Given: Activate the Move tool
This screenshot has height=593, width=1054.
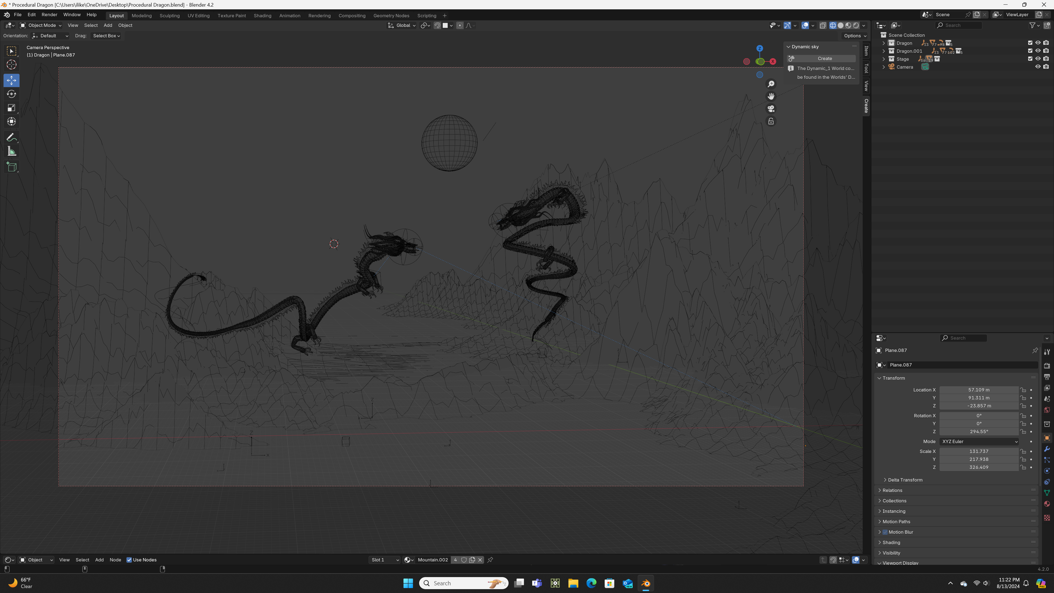Looking at the screenshot, I should click(x=12, y=80).
